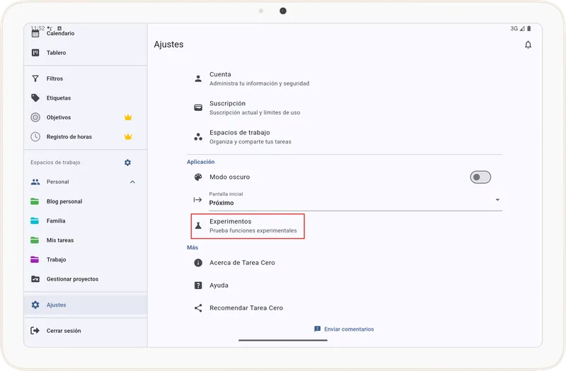566x371 pixels.
Task: Click the Ayuda question mark icon
Action: tap(198, 285)
